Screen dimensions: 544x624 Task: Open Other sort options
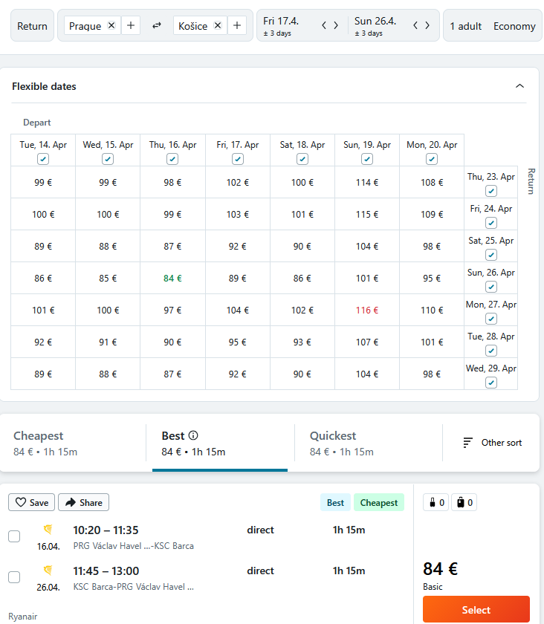coord(492,443)
